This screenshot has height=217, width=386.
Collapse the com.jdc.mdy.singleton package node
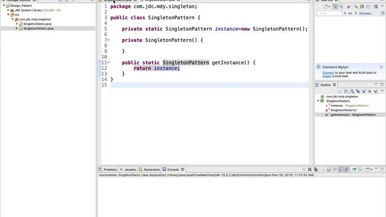tap(13, 19)
